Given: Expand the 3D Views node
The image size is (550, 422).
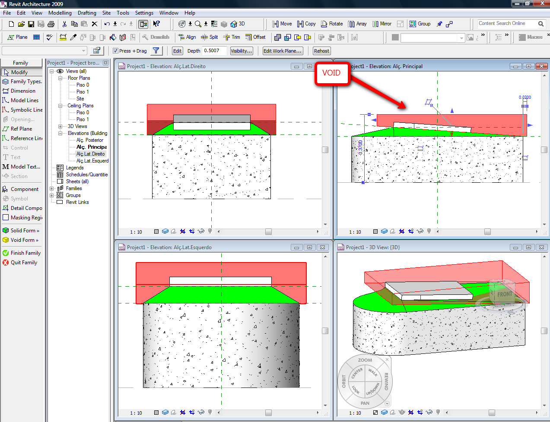Looking at the screenshot, I should [60, 126].
